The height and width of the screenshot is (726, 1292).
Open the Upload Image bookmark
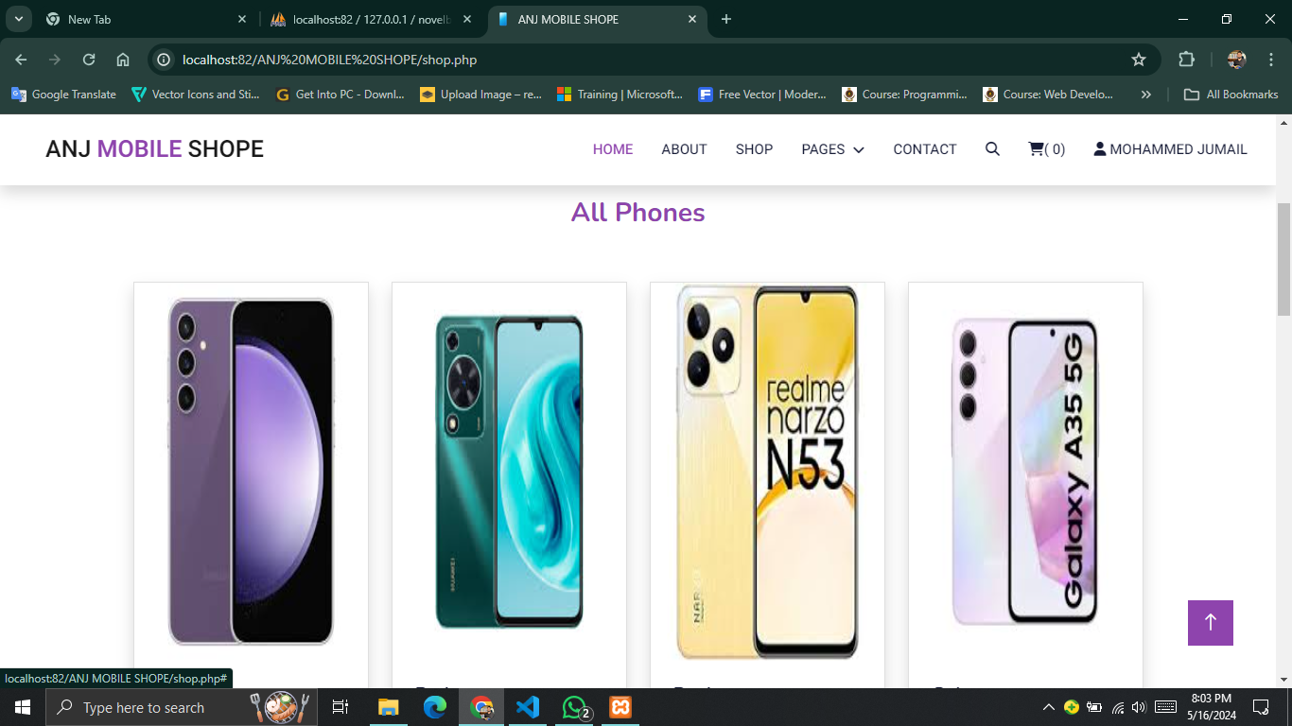click(x=480, y=95)
